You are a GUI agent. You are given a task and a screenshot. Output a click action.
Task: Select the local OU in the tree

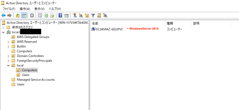[x=20, y=65]
